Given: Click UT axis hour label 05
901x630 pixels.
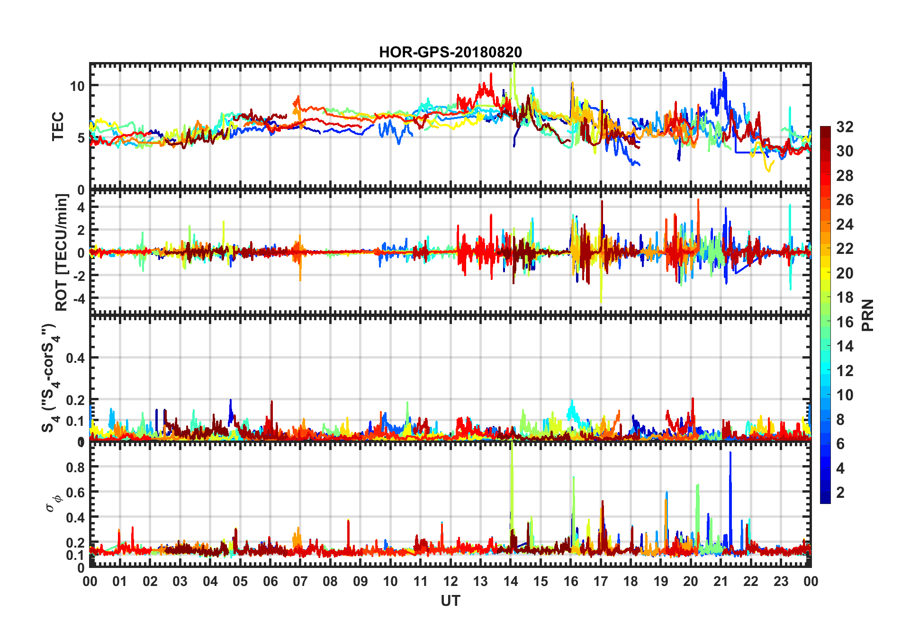Looking at the screenshot, I should (240, 581).
